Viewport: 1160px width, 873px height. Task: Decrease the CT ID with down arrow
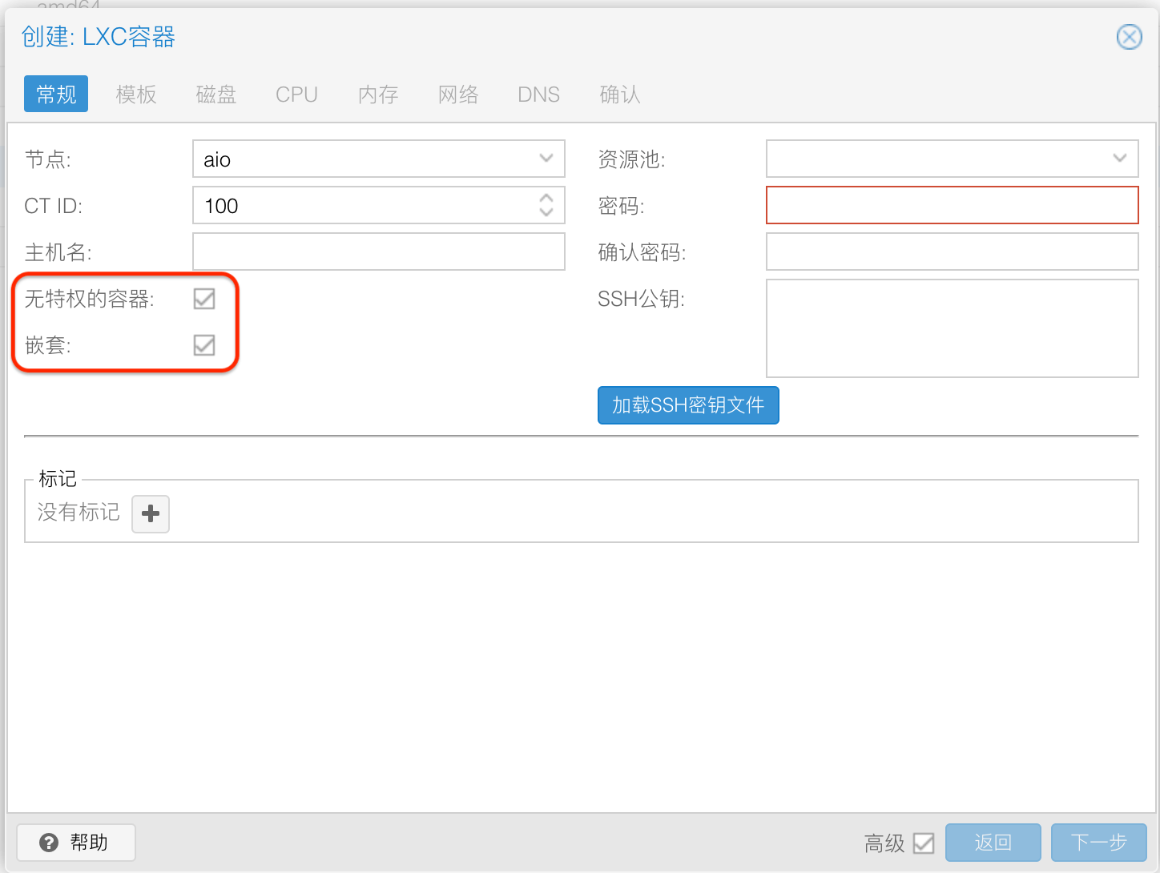(546, 213)
